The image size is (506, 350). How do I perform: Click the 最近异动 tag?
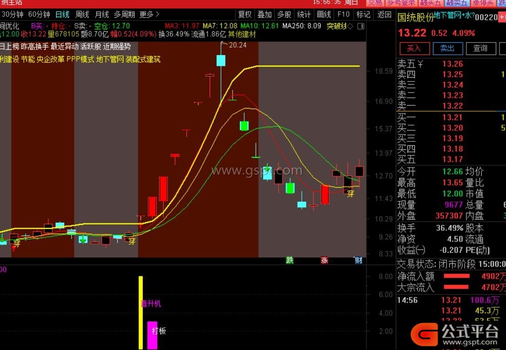pos(65,47)
